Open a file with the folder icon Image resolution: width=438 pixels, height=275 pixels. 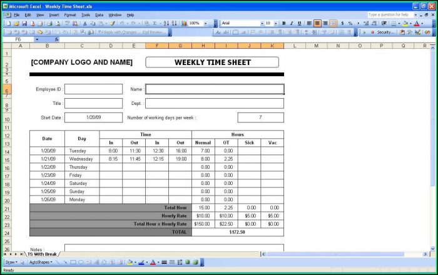point(16,23)
